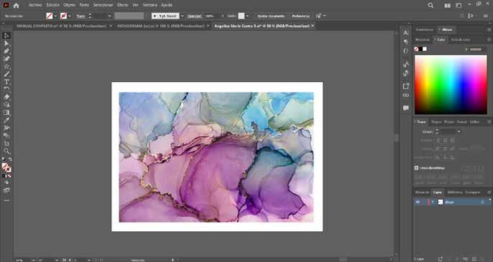
Task: Switch to the Alinear tab
Action: point(447,29)
